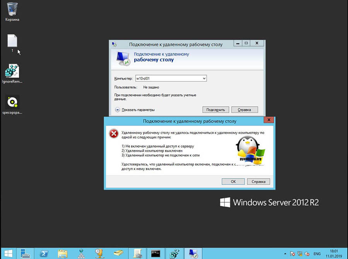348x259 pixels.
Task: Open Server Manager from the taskbar
Action: 26,253
